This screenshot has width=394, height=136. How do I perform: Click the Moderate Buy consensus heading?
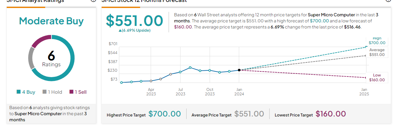tap(51, 21)
